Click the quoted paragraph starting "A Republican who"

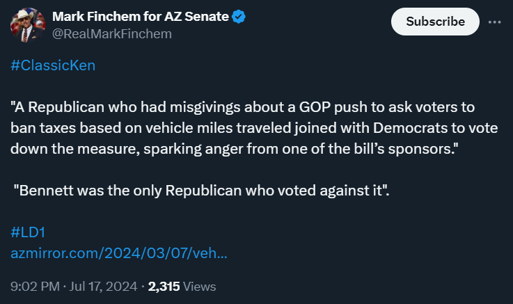pyautogui.click(x=254, y=128)
